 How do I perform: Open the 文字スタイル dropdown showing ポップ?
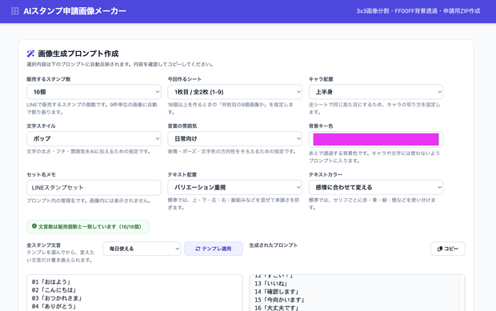(x=94, y=139)
